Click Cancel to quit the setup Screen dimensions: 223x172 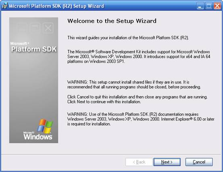point(199,162)
